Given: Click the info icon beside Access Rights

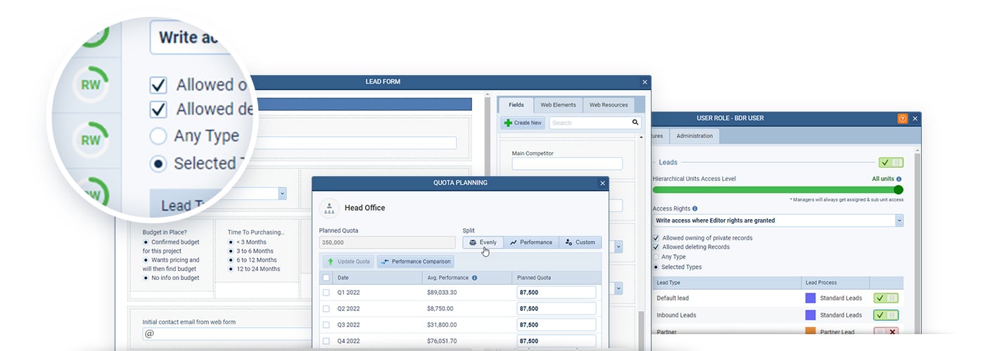Looking at the screenshot, I should [695, 208].
